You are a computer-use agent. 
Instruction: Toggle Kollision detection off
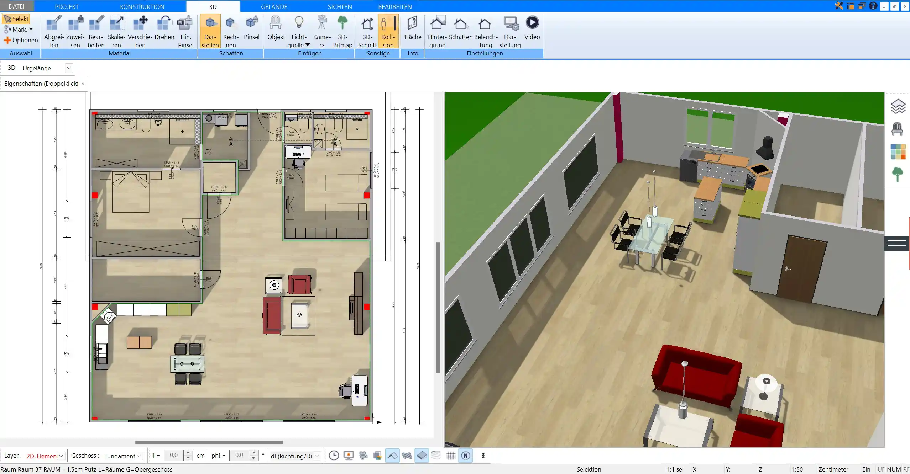pyautogui.click(x=388, y=32)
